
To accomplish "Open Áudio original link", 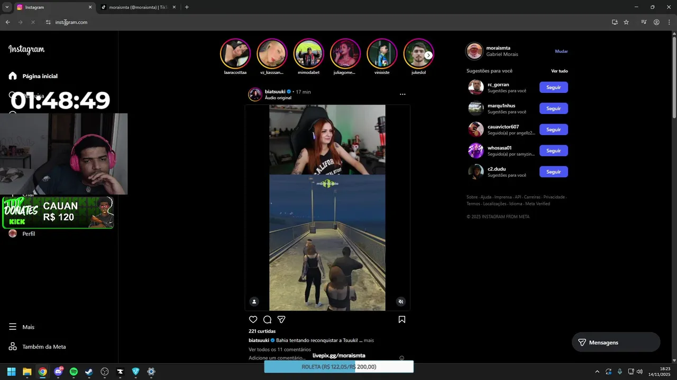I will 278,98.
